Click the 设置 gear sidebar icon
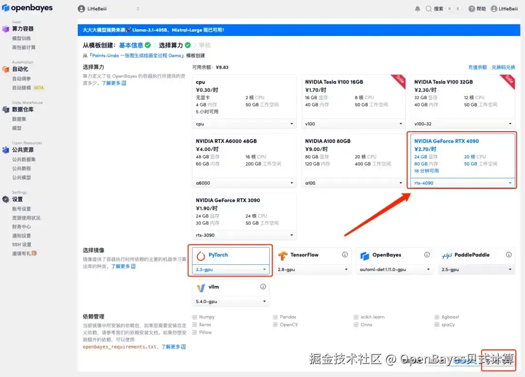This screenshot has width=525, height=377. [x=5, y=199]
